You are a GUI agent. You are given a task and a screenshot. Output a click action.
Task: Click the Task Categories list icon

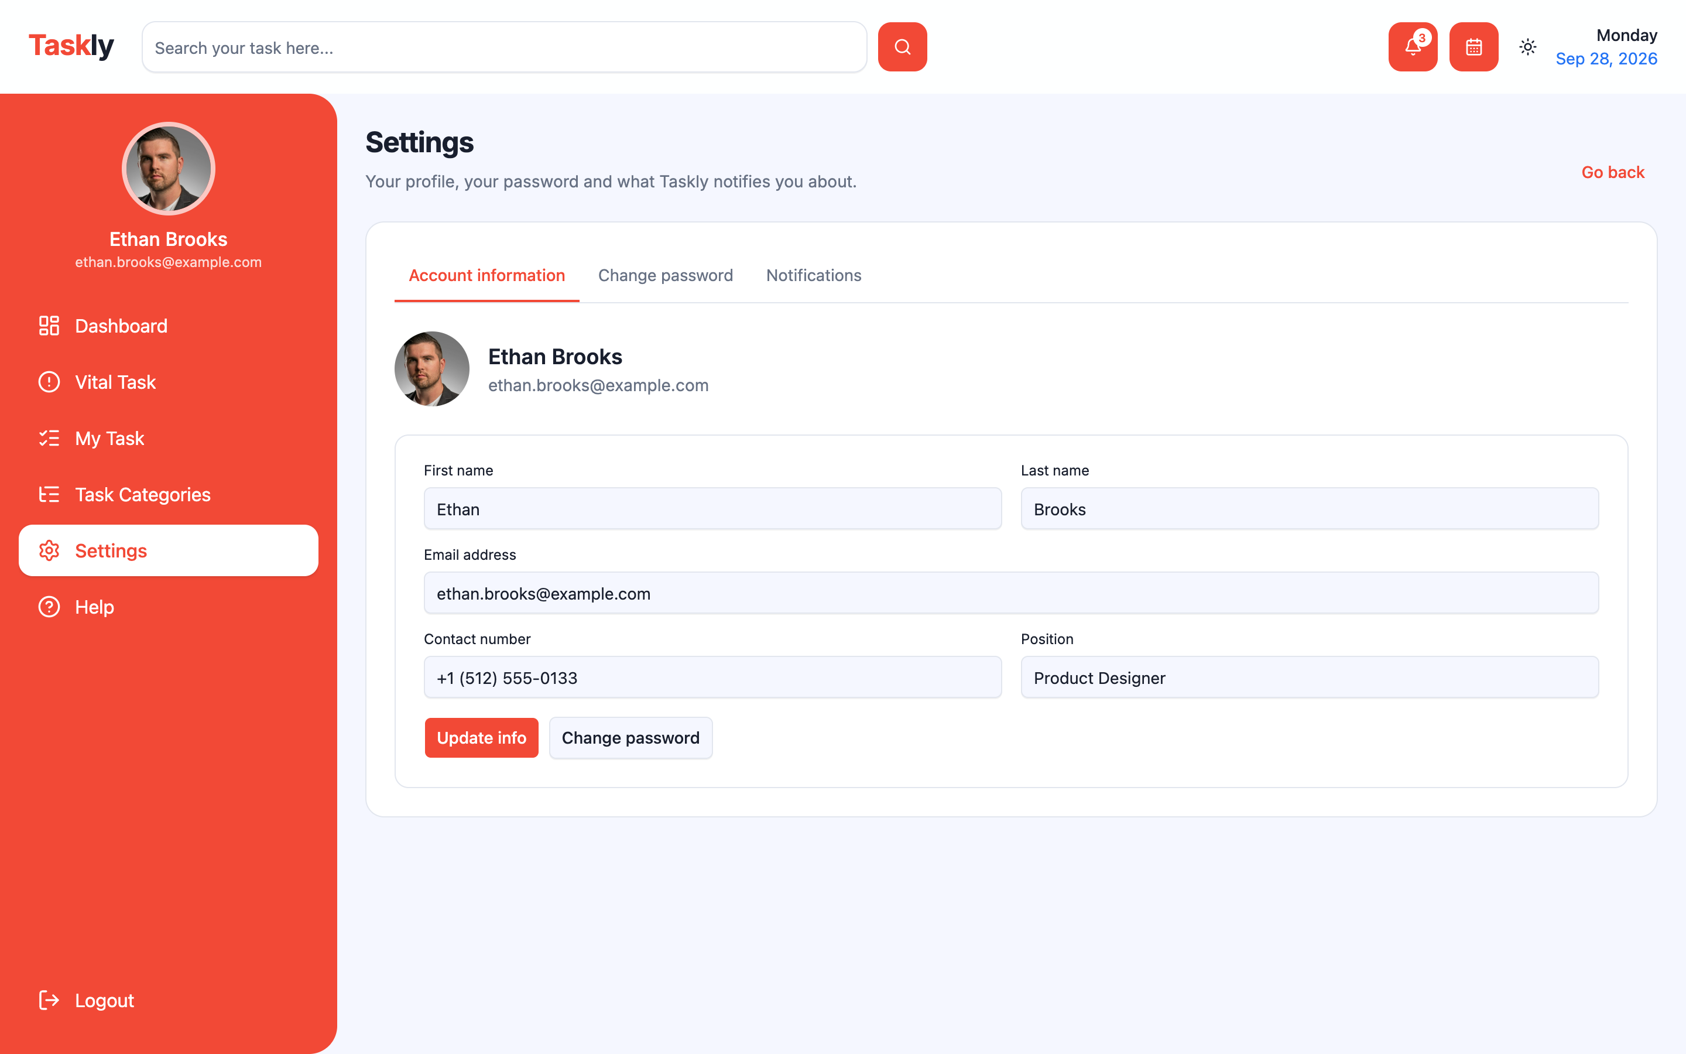[x=49, y=494]
